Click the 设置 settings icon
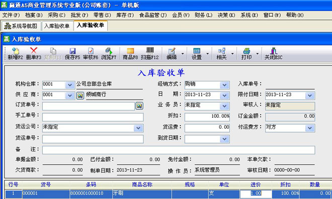 click(197, 53)
